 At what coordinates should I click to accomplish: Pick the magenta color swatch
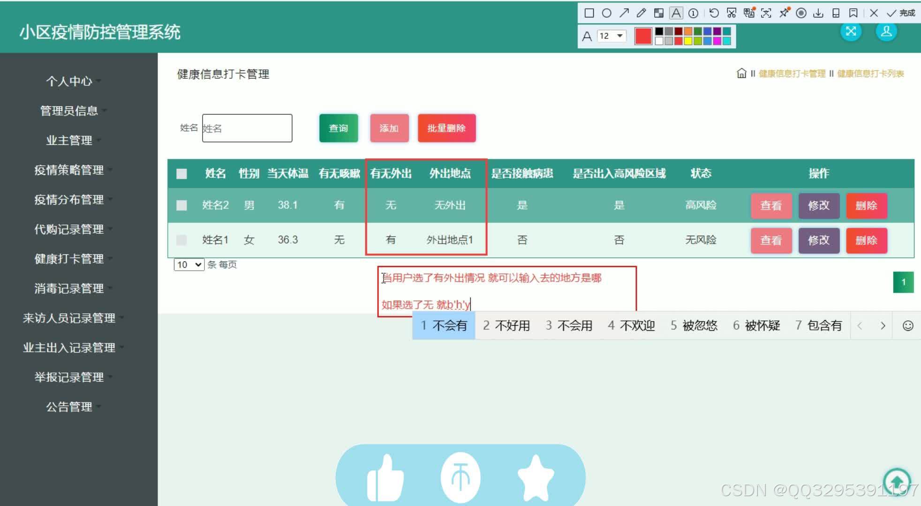pos(717,41)
